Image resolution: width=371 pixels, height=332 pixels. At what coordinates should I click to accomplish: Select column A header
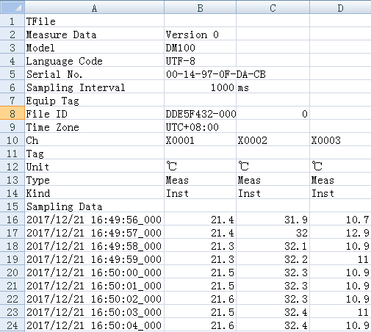tap(94, 7)
